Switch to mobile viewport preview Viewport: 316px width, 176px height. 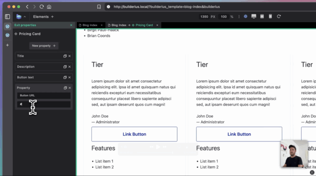(x=271, y=16)
